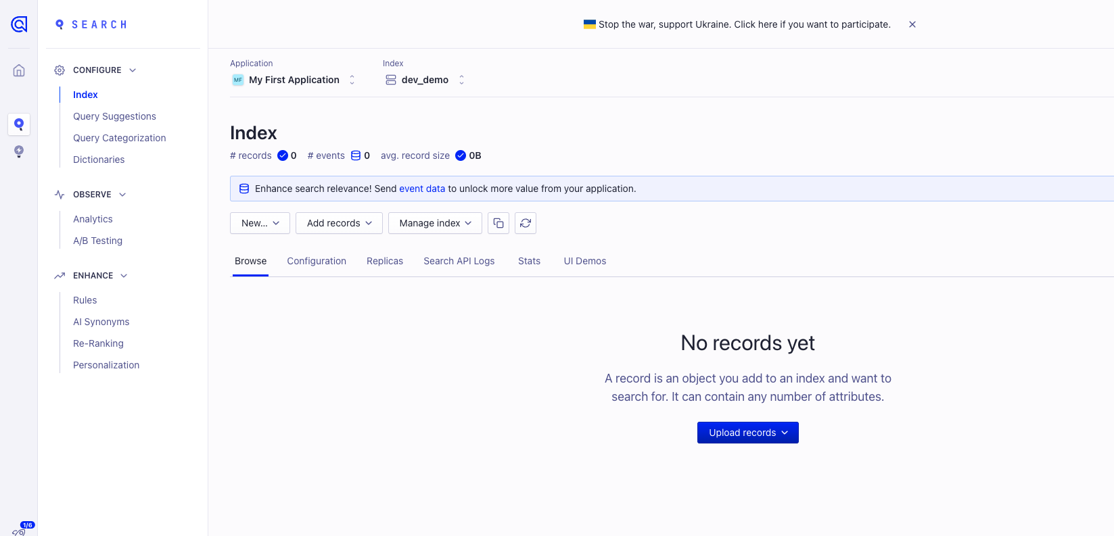The height and width of the screenshot is (536, 1114).
Task: Follow the event data link
Action: 422,189
